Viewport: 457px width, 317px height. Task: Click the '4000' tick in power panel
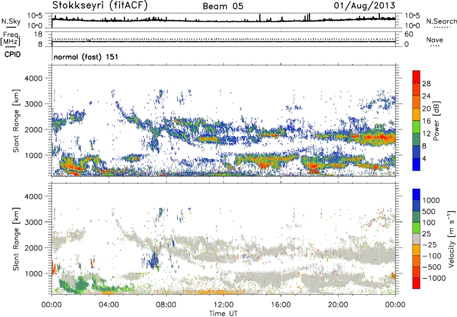(x=33, y=78)
